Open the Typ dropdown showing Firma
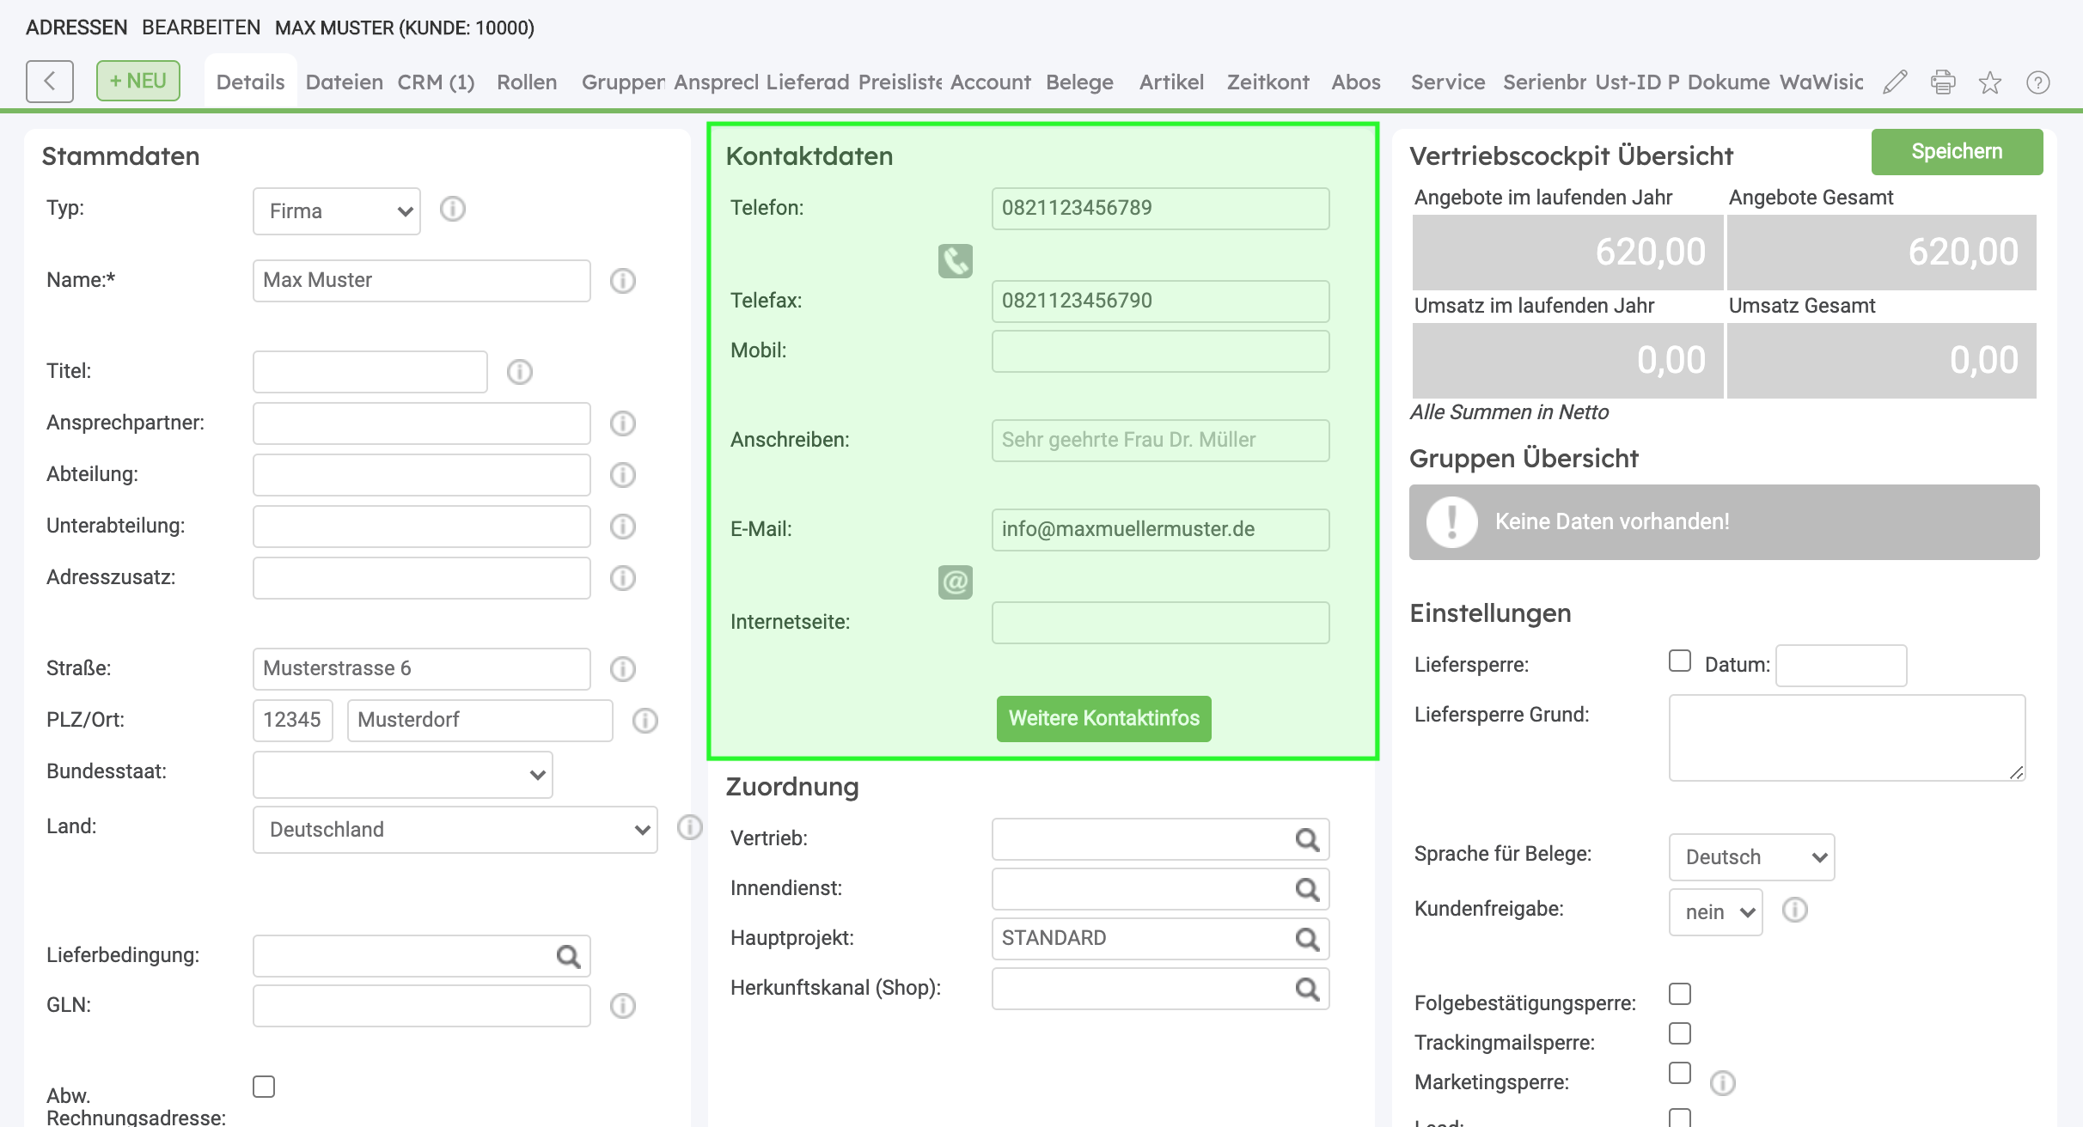Image resolution: width=2083 pixels, height=1127 pixels. tap(337, 210)
